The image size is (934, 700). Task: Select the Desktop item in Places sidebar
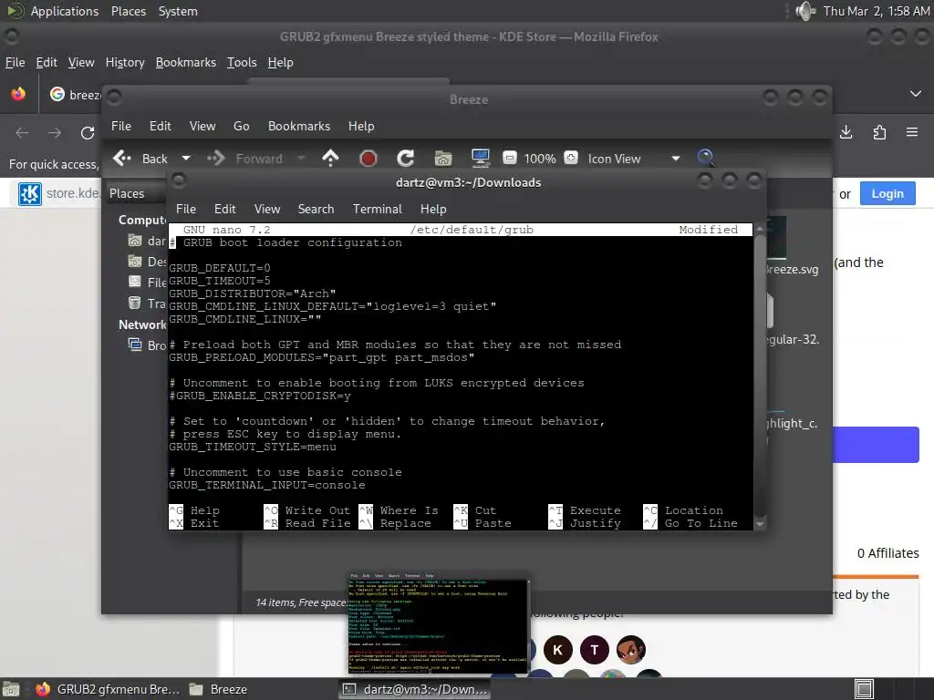[147, 262]
